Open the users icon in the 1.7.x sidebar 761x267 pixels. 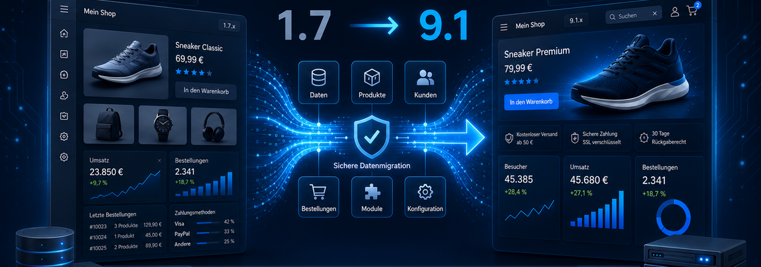[x=63, y=95]
